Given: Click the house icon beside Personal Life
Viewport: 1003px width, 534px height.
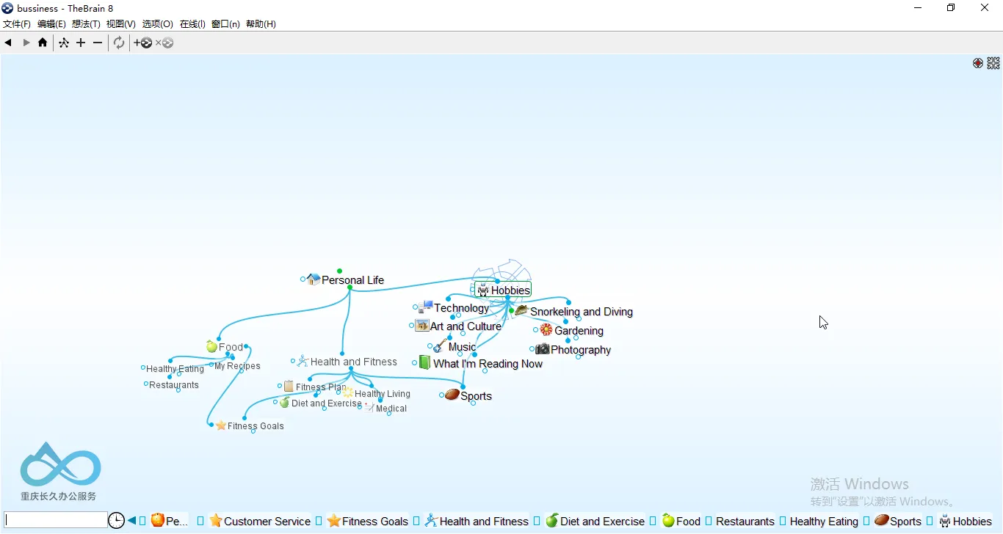Looking at the screenshot, I should coord(314,279).
